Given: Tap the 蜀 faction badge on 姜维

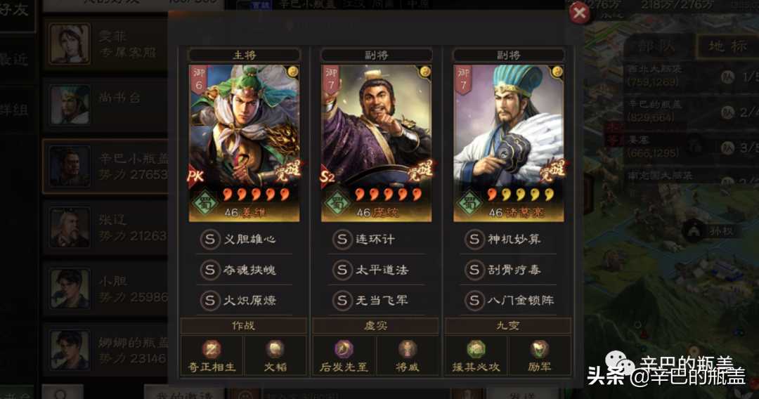Looking at the screenshot, I should (205, 203).
